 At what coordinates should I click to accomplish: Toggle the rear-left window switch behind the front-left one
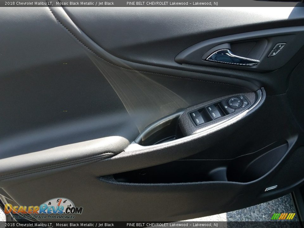(x=194, y=114)
